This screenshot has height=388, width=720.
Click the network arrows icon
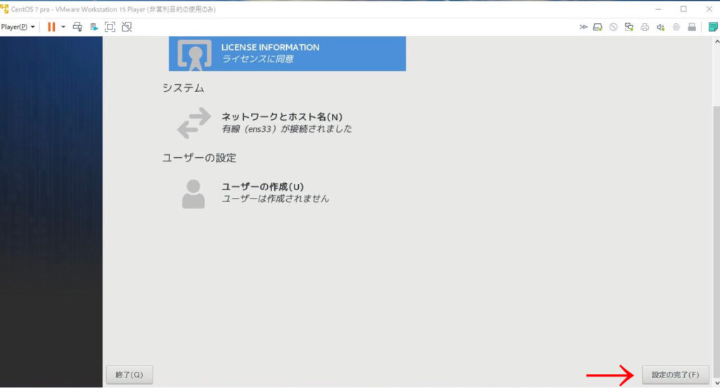[194, 123]
